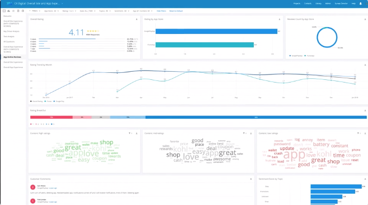Click the red 1-star segment of Rating Breakout bar
Screen dimensions: 368x205
pyautogui.click(x=51, y=117)
